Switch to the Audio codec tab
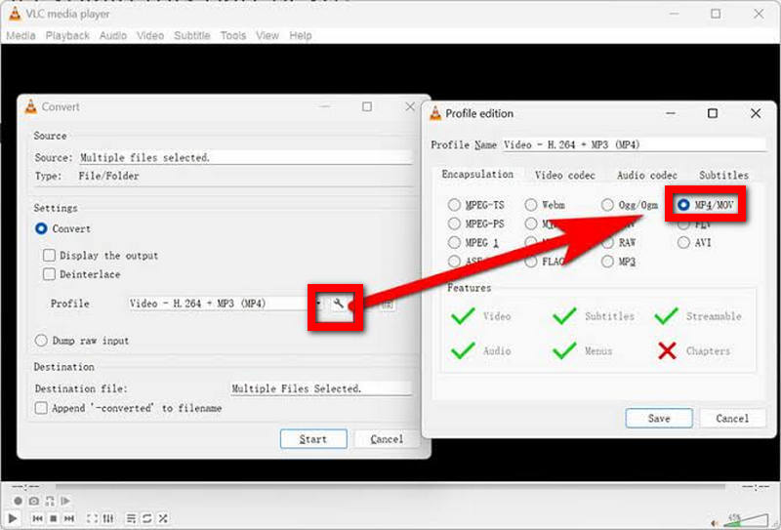This screenshot has height=530, width=781. tap(647, 176)
